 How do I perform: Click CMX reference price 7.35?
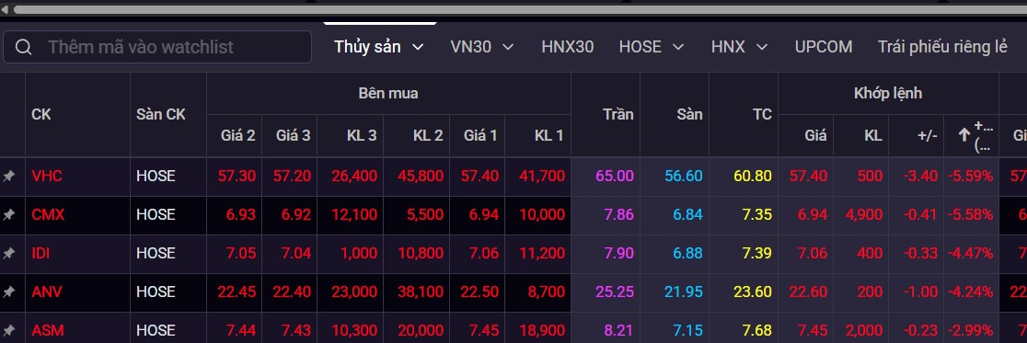click(757, 214)
